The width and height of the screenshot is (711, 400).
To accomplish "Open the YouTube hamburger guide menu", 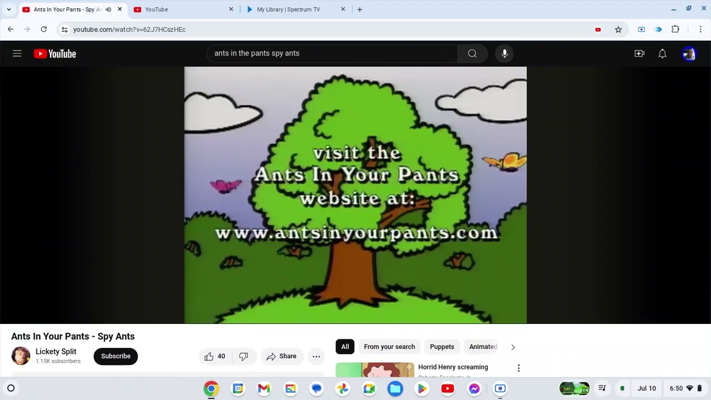I will pos(17,53).
